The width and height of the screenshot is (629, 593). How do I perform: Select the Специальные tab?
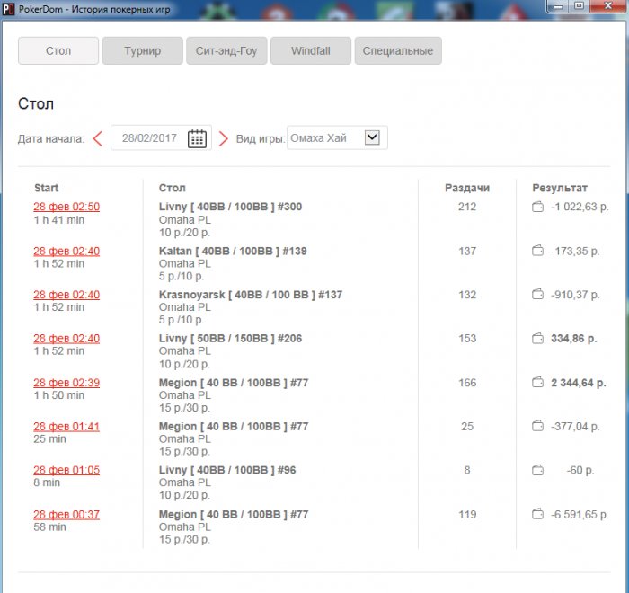[398, 50]
